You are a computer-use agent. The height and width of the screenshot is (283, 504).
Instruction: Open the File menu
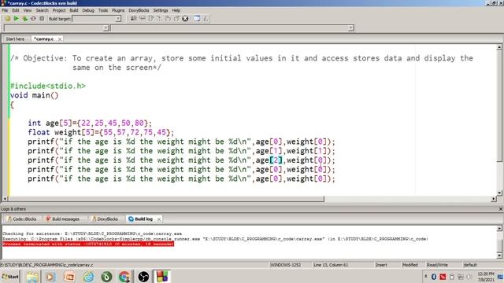[5, 10]
